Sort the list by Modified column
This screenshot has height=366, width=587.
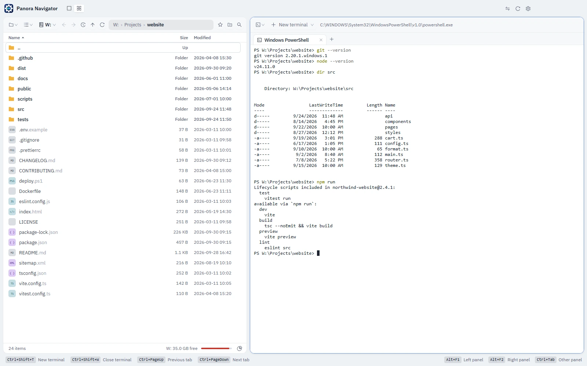pos(202,38)
